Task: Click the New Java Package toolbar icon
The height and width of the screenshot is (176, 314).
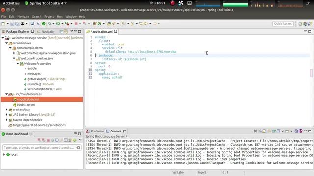Action: [x=95, y=24]
